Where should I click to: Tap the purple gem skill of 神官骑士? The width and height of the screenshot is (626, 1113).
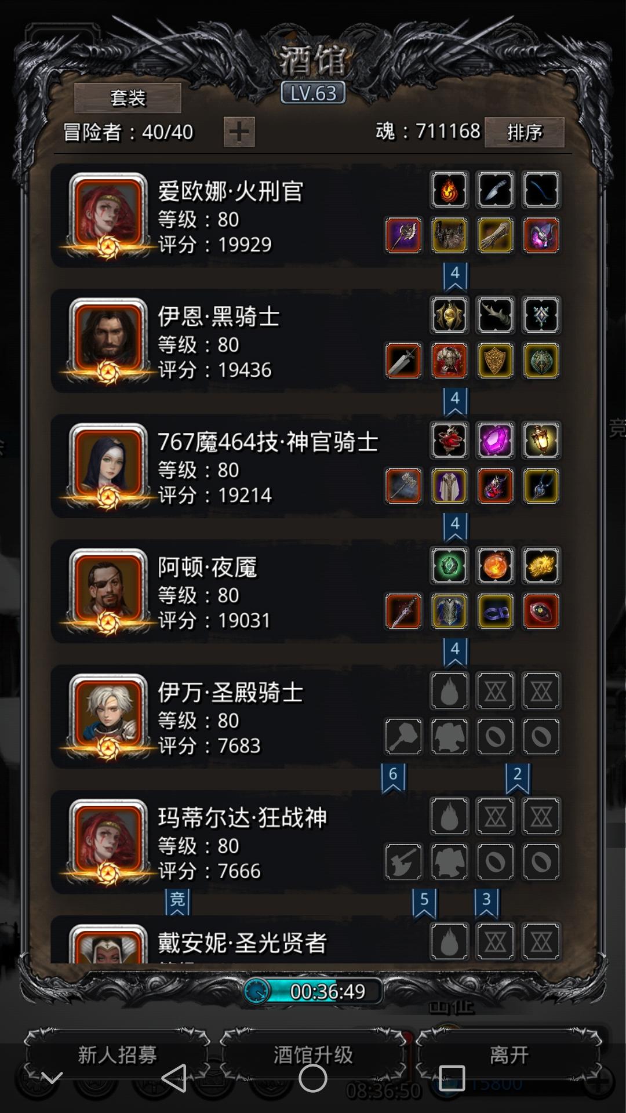[x=495, y=440]
